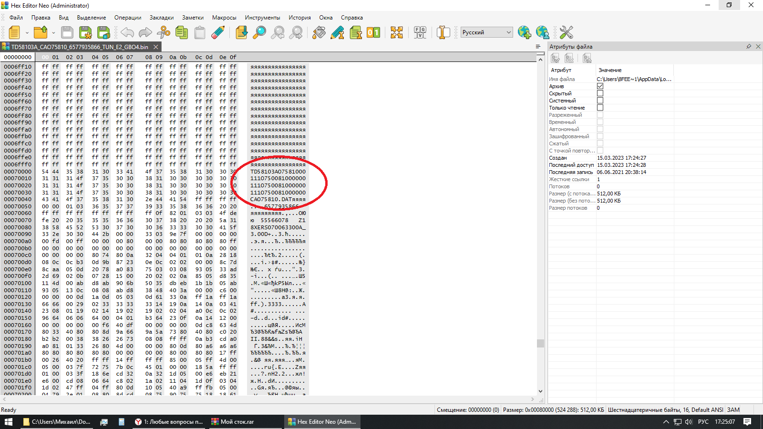Check the Только чтение attribute checkbox

point(600,108)
